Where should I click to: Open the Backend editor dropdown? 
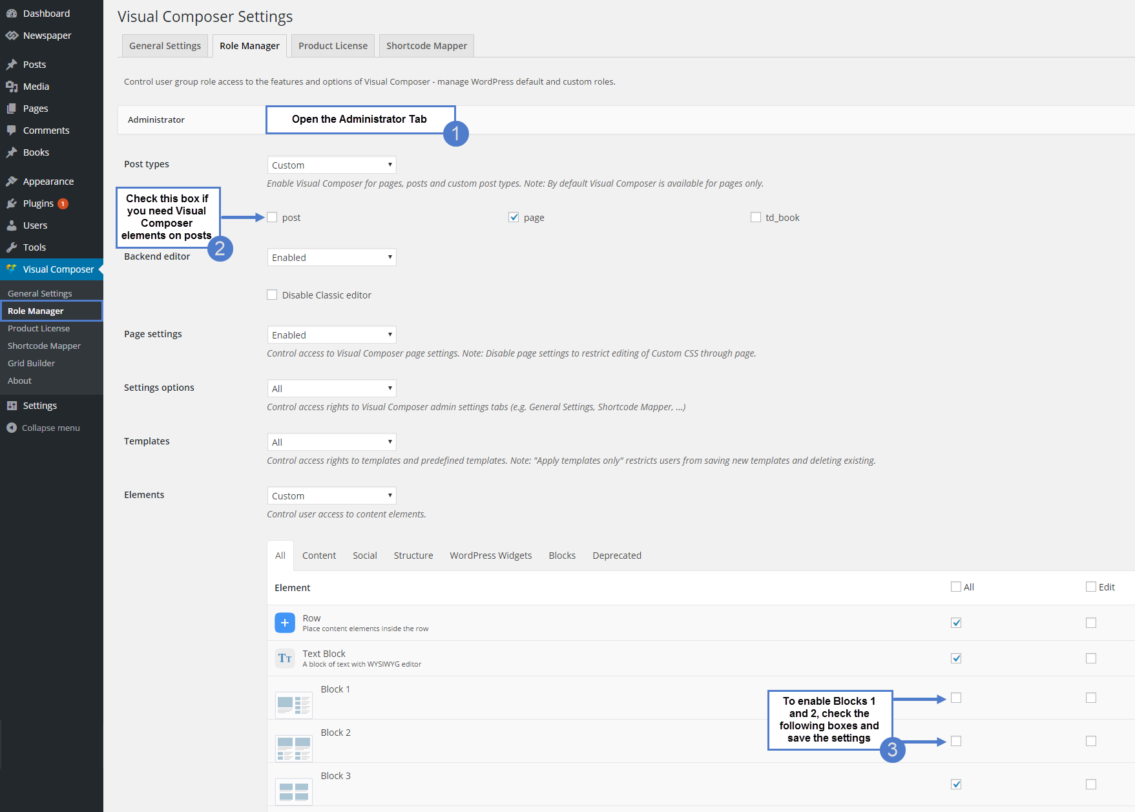(x=331, y=257)
